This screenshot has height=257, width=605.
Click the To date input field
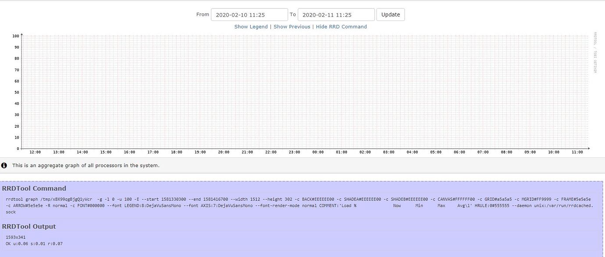336,14
